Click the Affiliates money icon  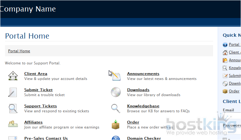pos(13,124)
